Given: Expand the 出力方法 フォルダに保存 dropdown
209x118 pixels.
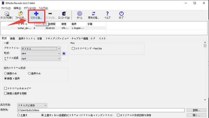Looking at the screenshot, I should (x=45, y=105).
